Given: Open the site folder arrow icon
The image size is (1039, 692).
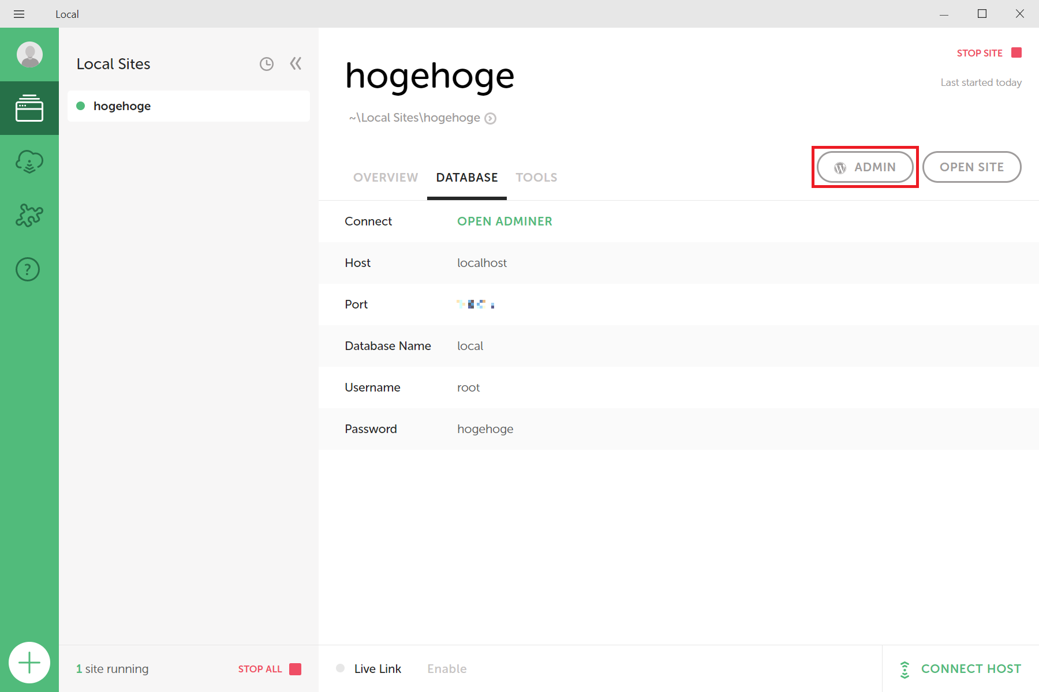Looking at the screenshot, I should point(490,118).
